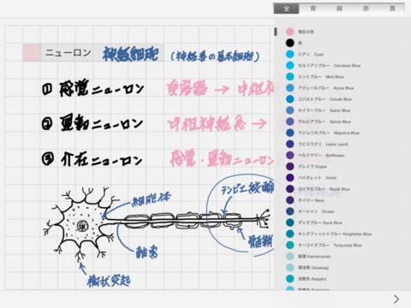Click the color list scrollbar handle
The image size is (411, 308).
[x=276, y=32]
